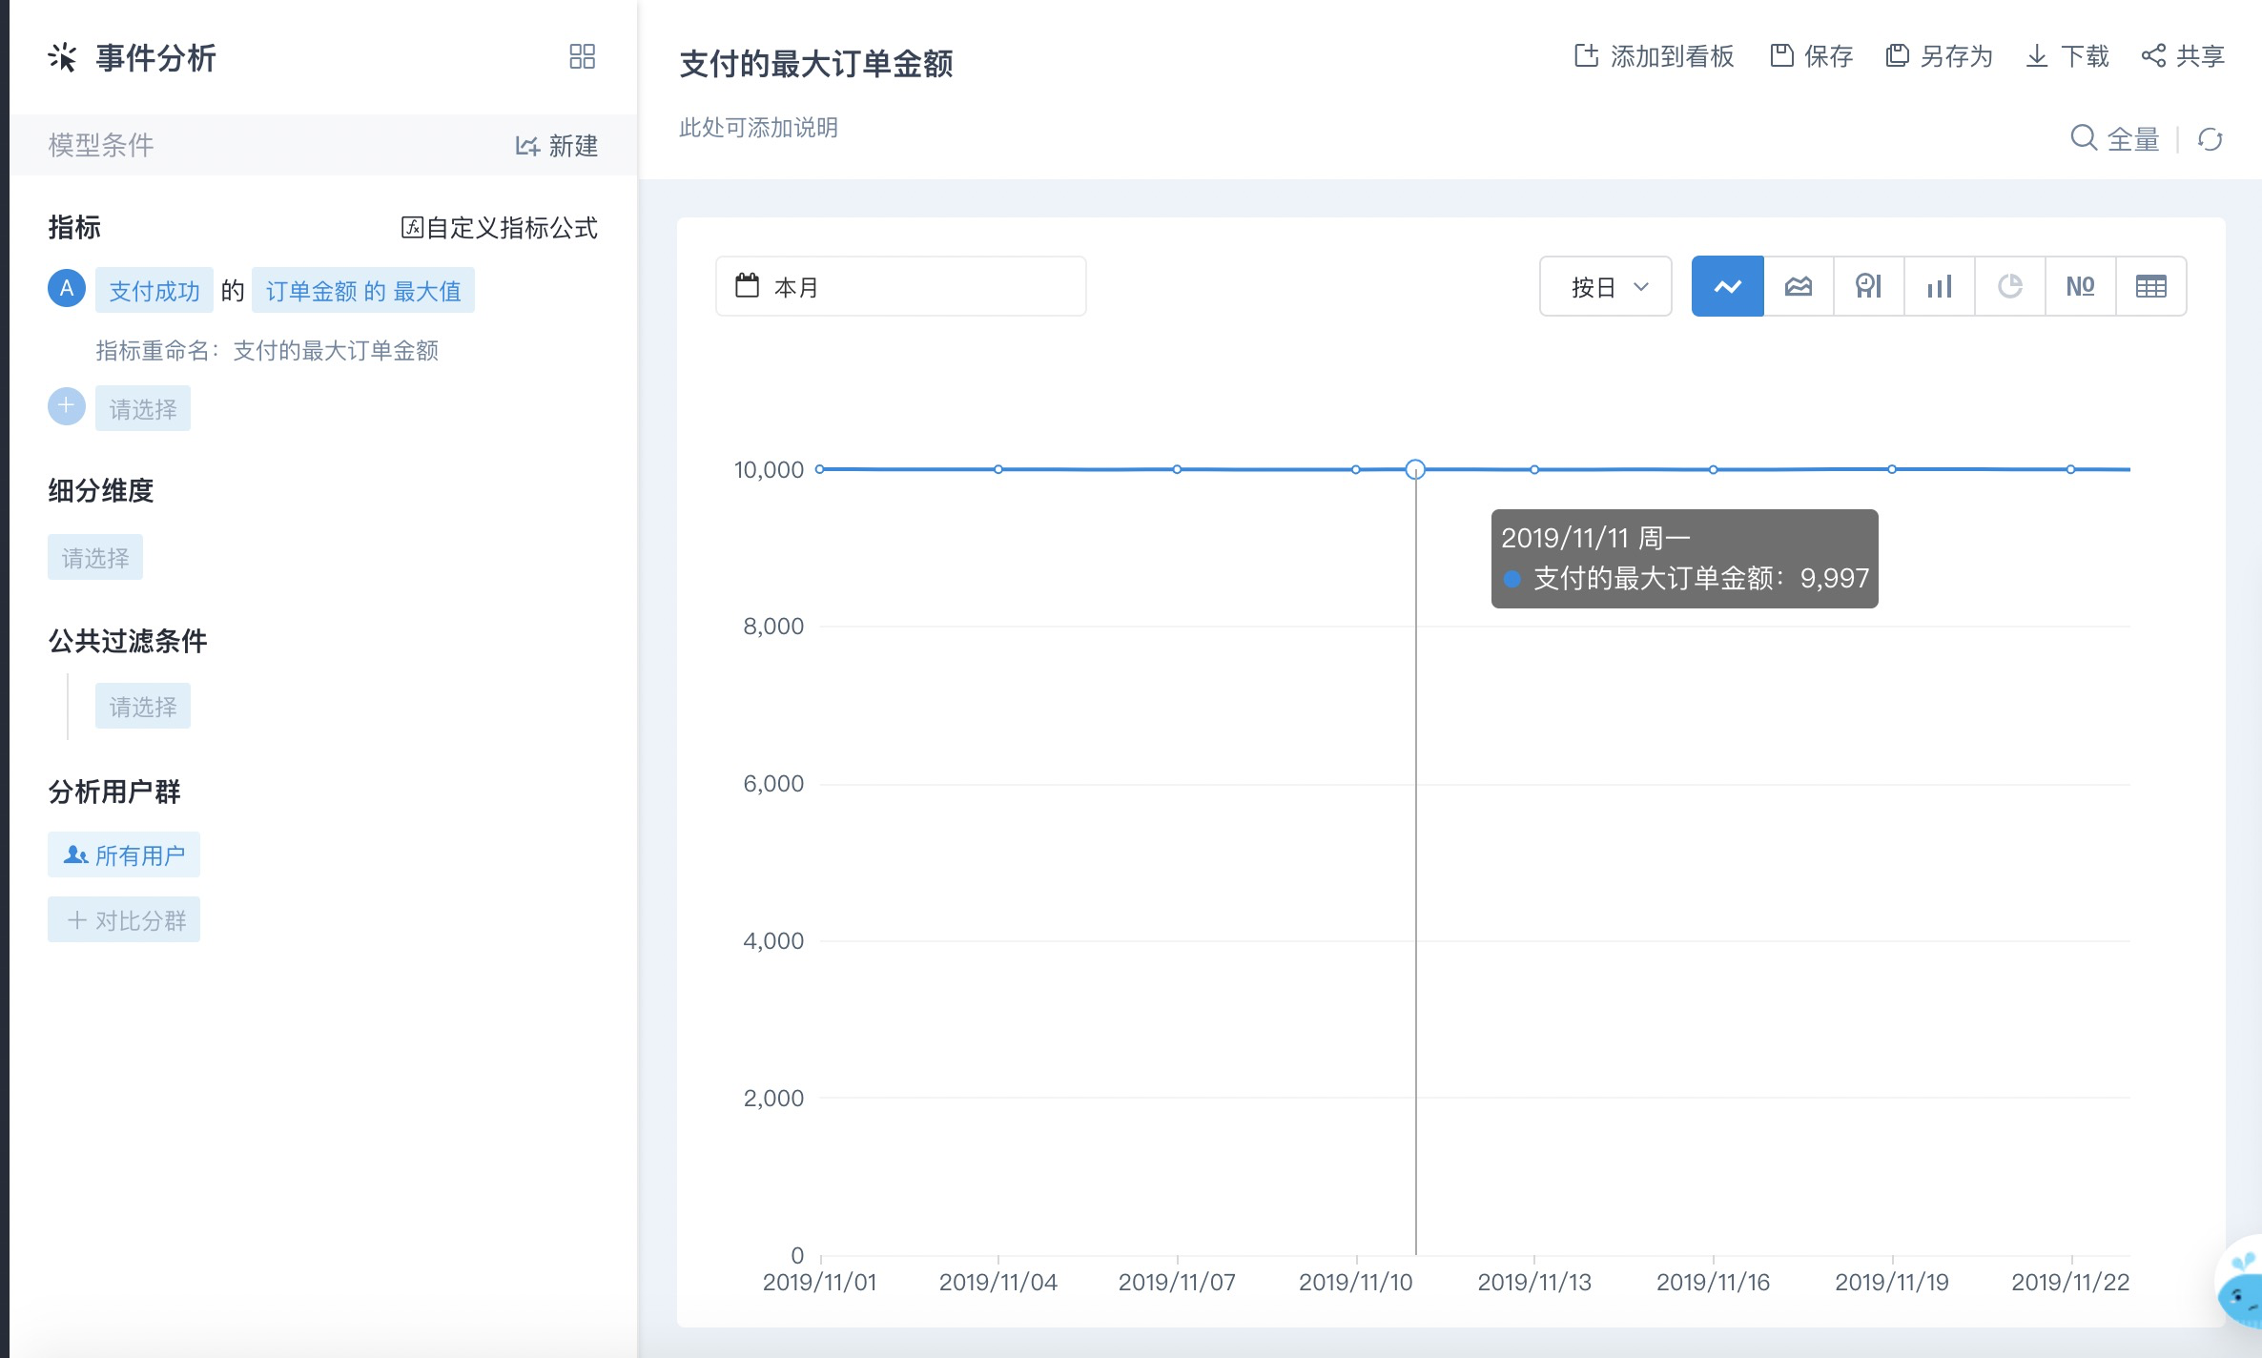The width and height of the screenshot is (2262, 1358).
Task: Switch to pie chart view
Action: coord(2010,286)
